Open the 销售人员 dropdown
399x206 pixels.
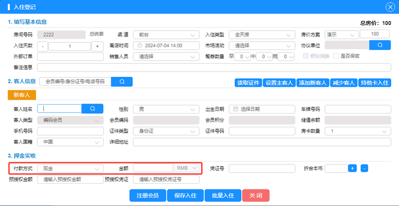coord(166,57)
